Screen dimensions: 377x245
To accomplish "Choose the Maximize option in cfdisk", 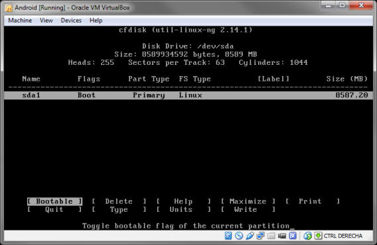I will (x=248, y=201).
